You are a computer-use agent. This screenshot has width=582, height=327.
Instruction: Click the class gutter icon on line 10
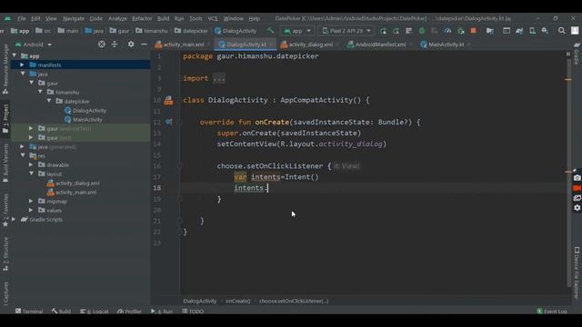tap(168, 100)
